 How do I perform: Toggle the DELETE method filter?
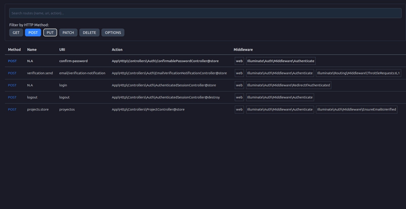(89, 33)
